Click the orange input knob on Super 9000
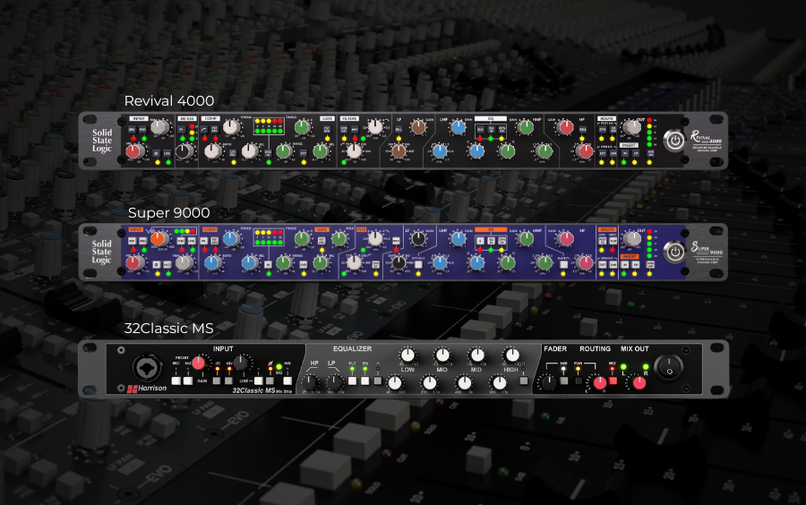Screen dimensions: 806x505 (159, 239)
